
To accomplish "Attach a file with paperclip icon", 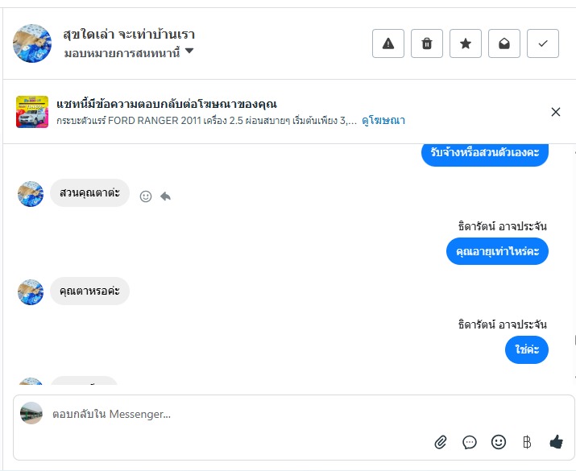I will [x=441, y=442].
